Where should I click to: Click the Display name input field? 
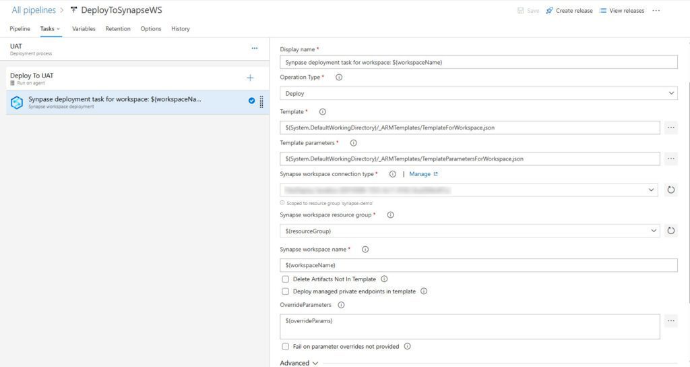(x=479, y=62)
